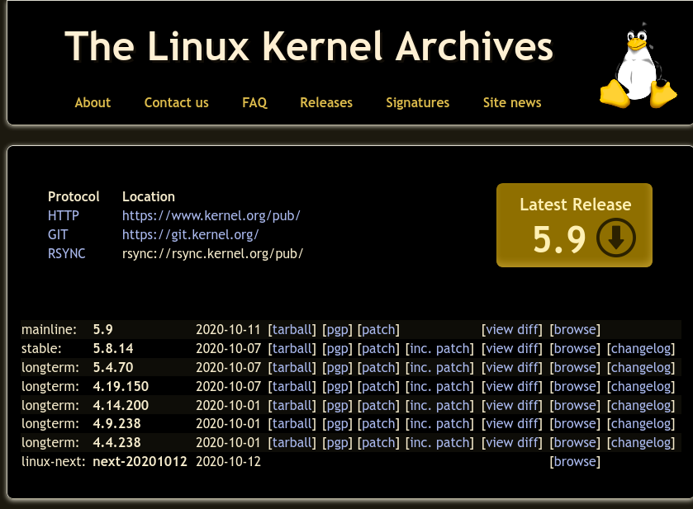Select the 5.8.14 version text
The image size is (693, 509).
pos(113,348)
